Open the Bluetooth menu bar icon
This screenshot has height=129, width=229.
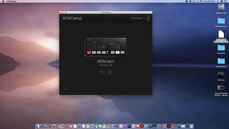[198, 1]
